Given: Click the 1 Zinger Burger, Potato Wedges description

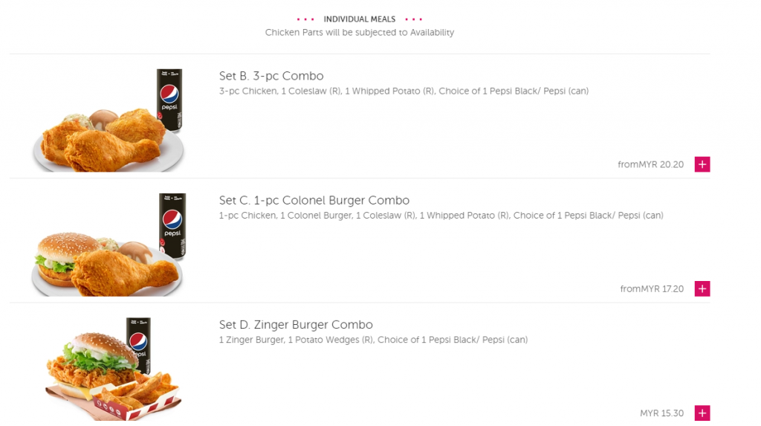Looking at the screenshot, I should point(373,340).
